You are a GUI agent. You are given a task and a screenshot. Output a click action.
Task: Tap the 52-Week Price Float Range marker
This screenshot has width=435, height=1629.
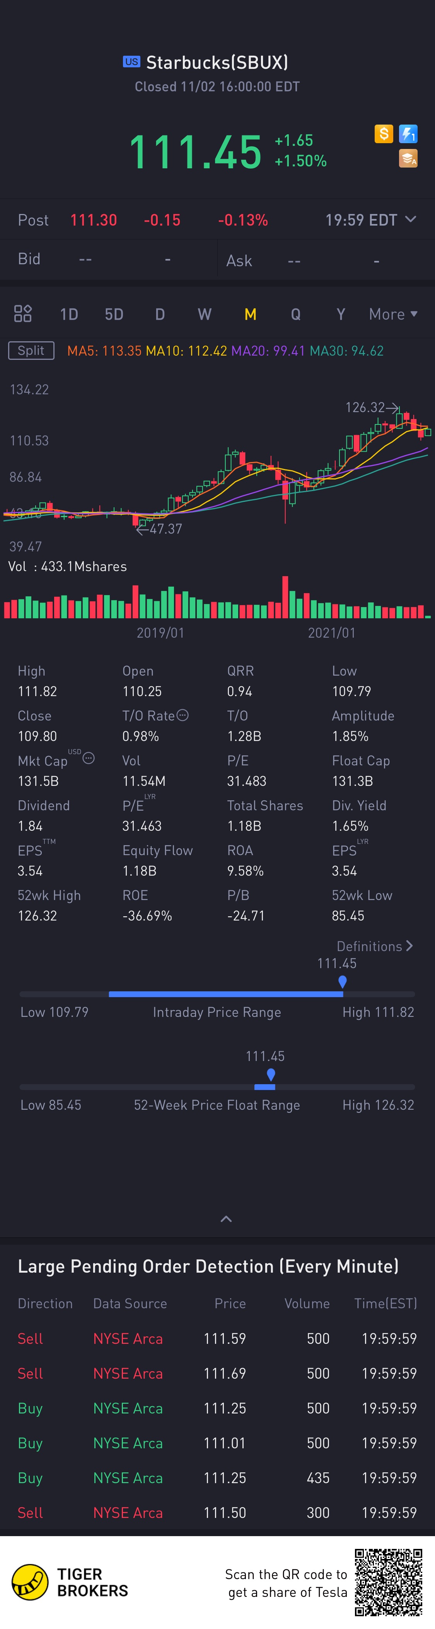point(271,1075)
